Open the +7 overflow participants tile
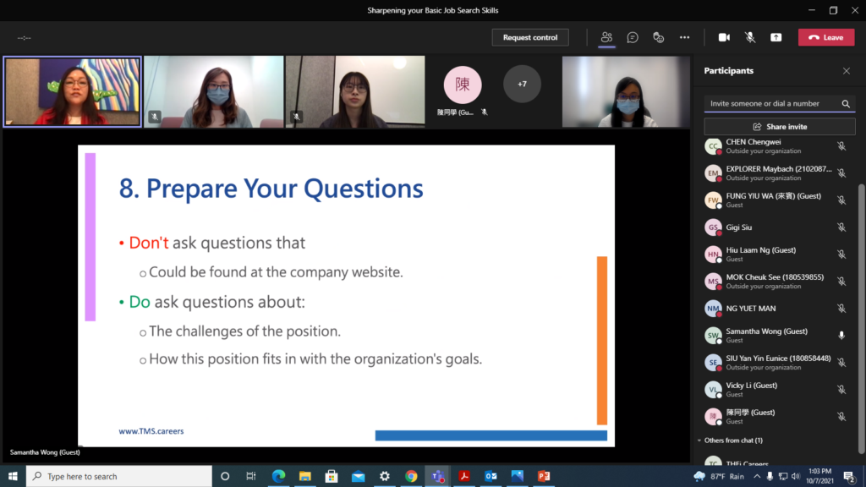Viewport: 866px width, 487px height. (x=522, y=84)
